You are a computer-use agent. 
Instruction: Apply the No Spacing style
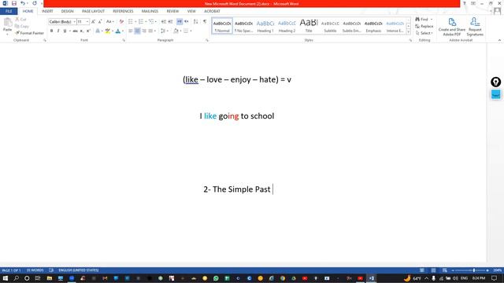pyautogui.click(x=243, y=26)
